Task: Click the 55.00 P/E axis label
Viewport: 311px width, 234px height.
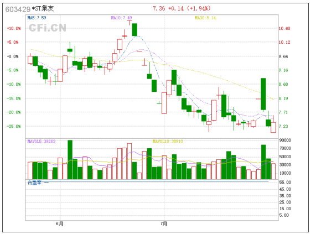Action: (285, 182)
